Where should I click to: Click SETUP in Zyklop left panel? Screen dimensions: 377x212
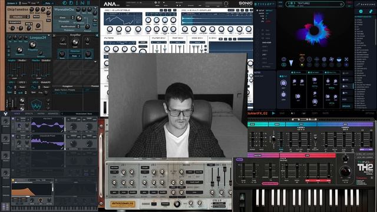262,11
